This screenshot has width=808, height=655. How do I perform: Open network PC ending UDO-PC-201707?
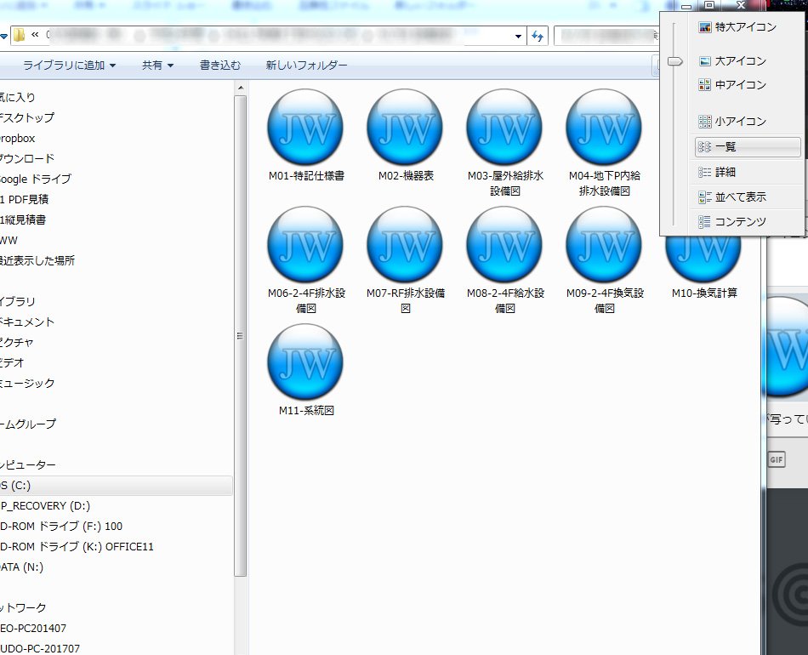click(40, 648)
